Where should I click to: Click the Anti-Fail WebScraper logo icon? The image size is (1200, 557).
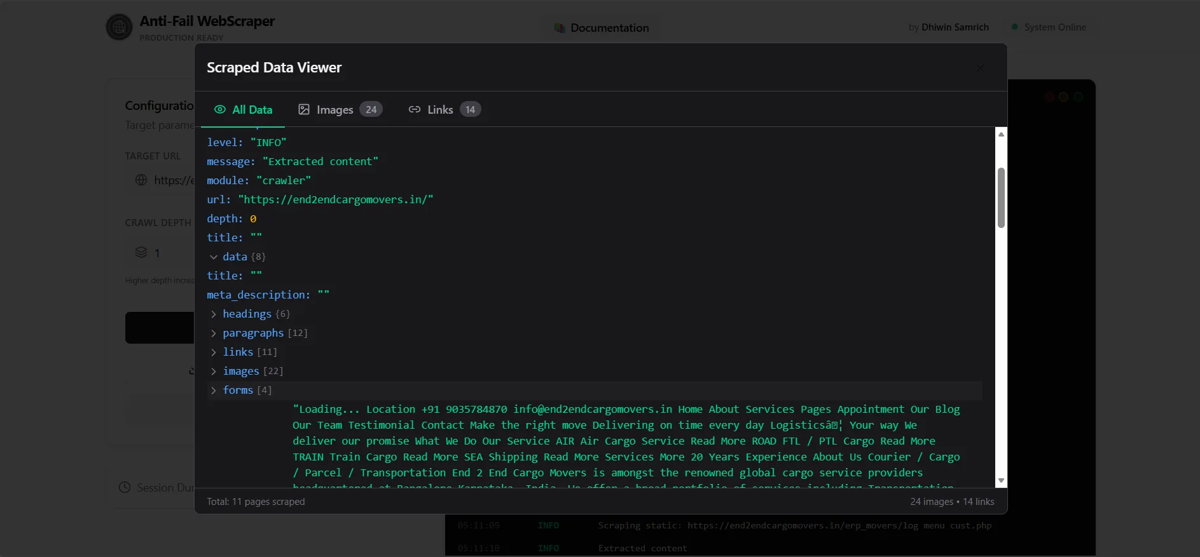click(x=119, y=27)
